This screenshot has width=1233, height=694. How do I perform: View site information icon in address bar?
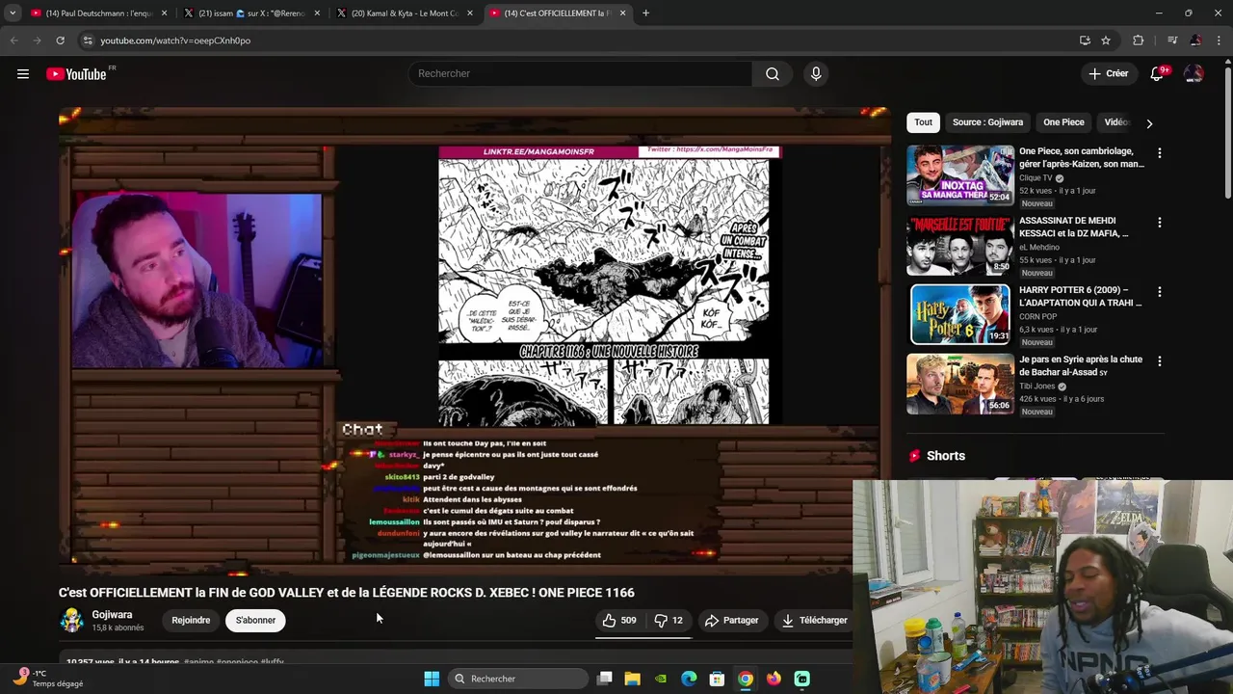[88, 40]
